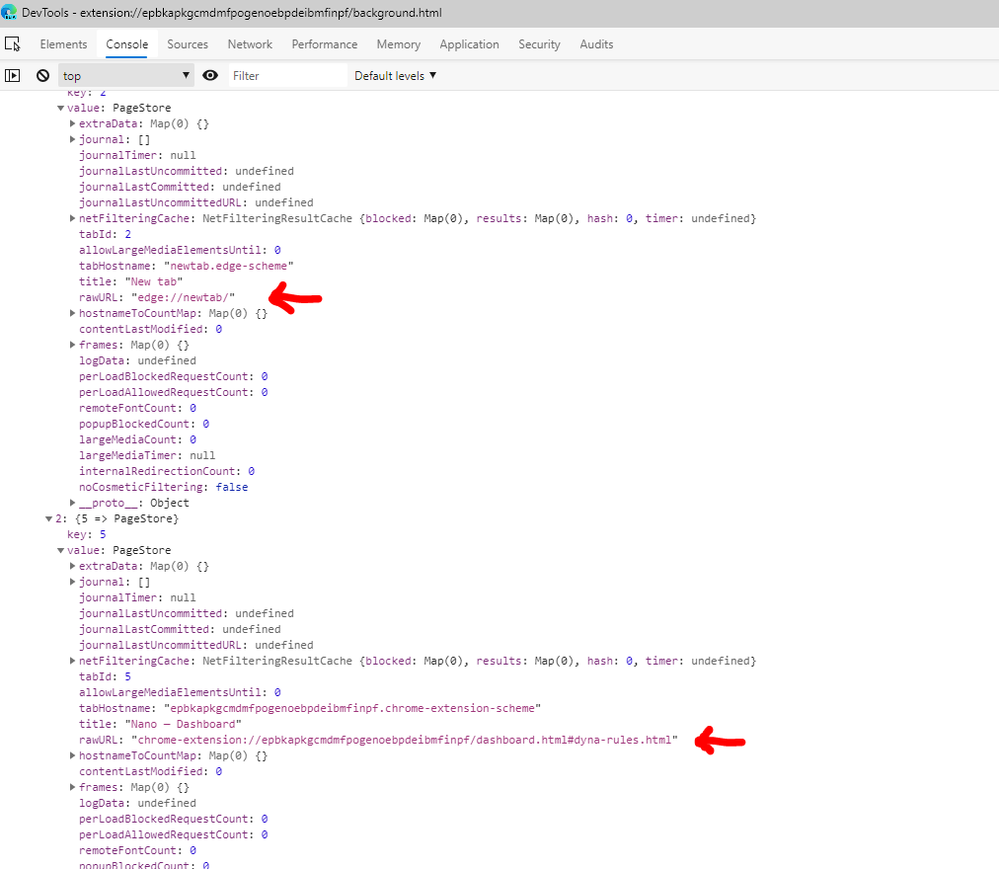Open the Application panel
The height and width of the screenshot is (869, 999).
pos(469,43)
